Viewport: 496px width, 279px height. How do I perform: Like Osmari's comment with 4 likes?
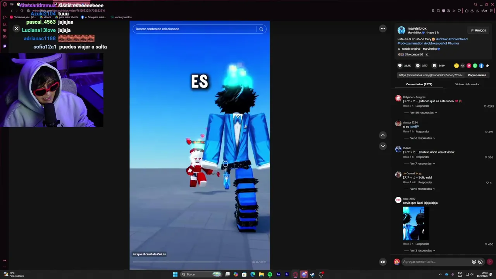[x=487, y=183]
